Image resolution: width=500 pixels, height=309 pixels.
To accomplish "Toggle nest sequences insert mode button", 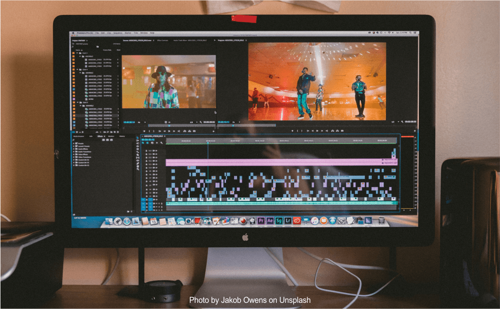I will pos(143,143).
